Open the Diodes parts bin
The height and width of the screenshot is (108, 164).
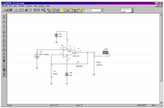4,26
